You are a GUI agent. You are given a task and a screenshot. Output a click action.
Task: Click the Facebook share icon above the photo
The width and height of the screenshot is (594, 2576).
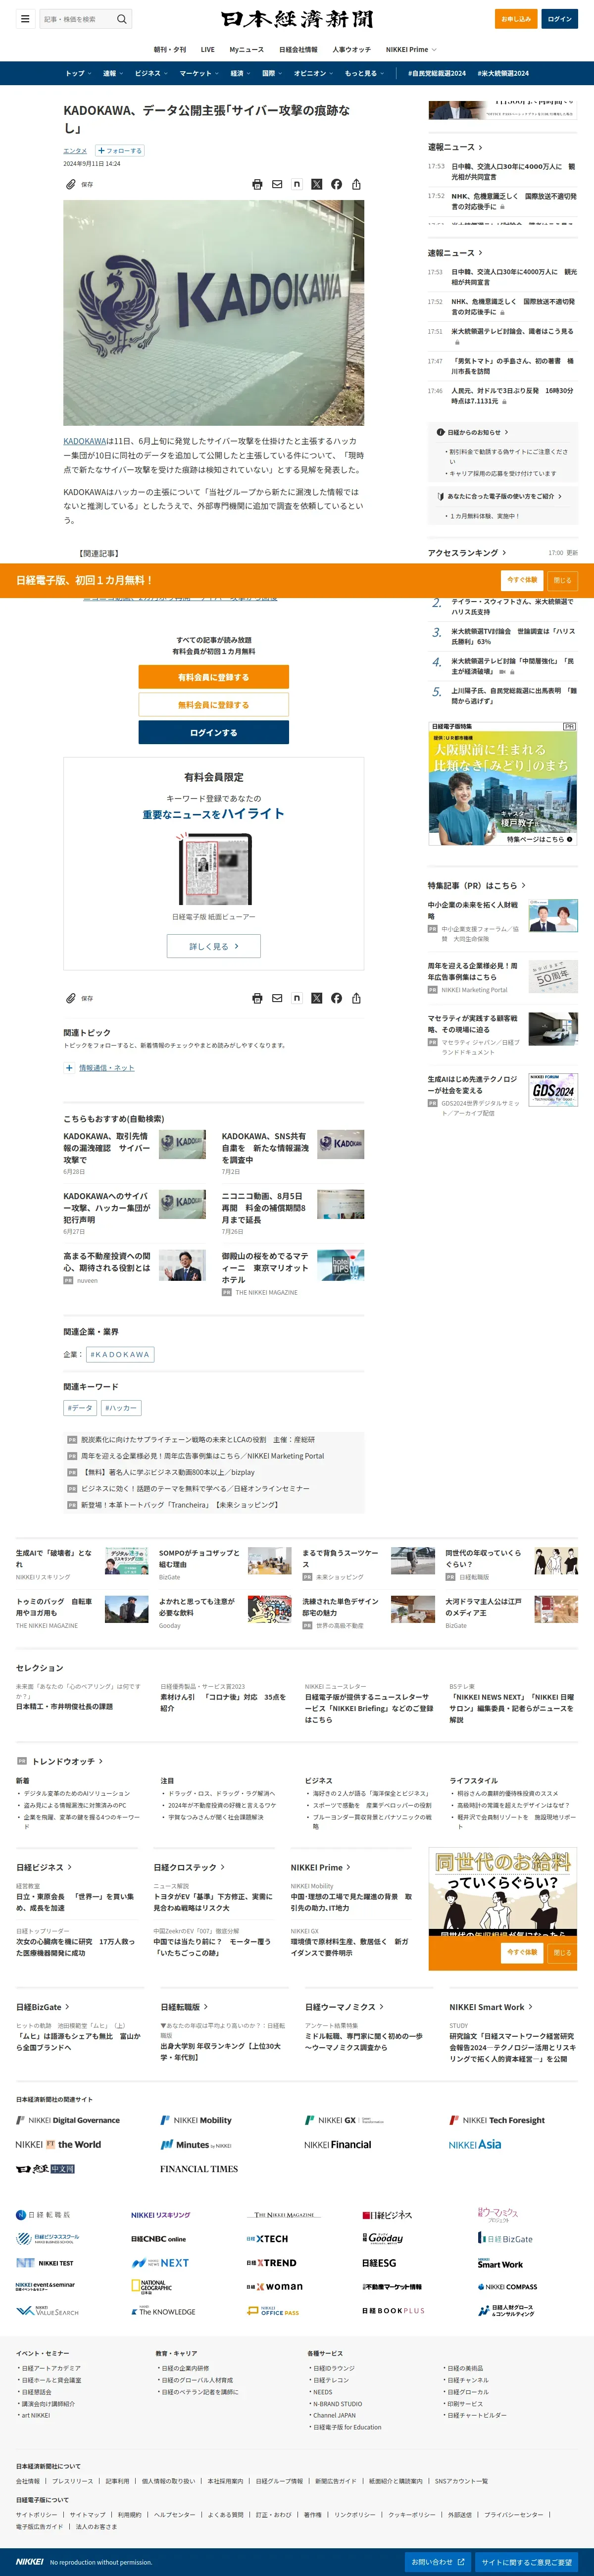pos(336,184)
